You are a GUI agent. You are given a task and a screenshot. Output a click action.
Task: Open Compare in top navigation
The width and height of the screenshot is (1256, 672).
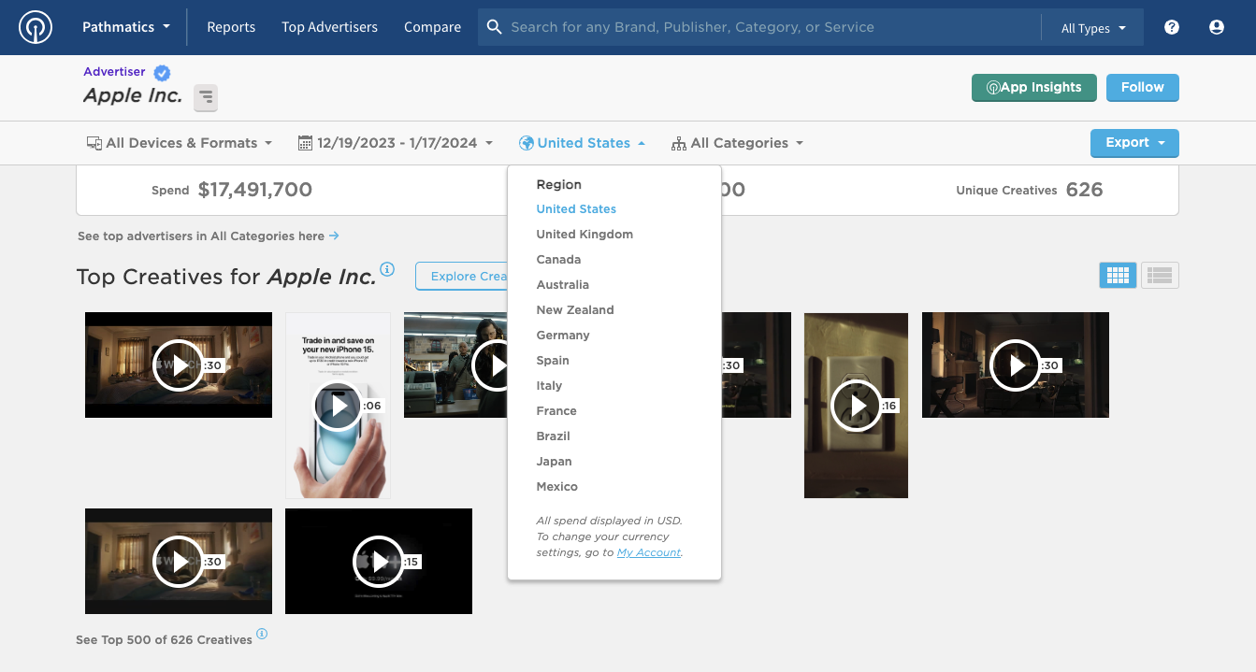pyautogui.click(x=433, y=27)
